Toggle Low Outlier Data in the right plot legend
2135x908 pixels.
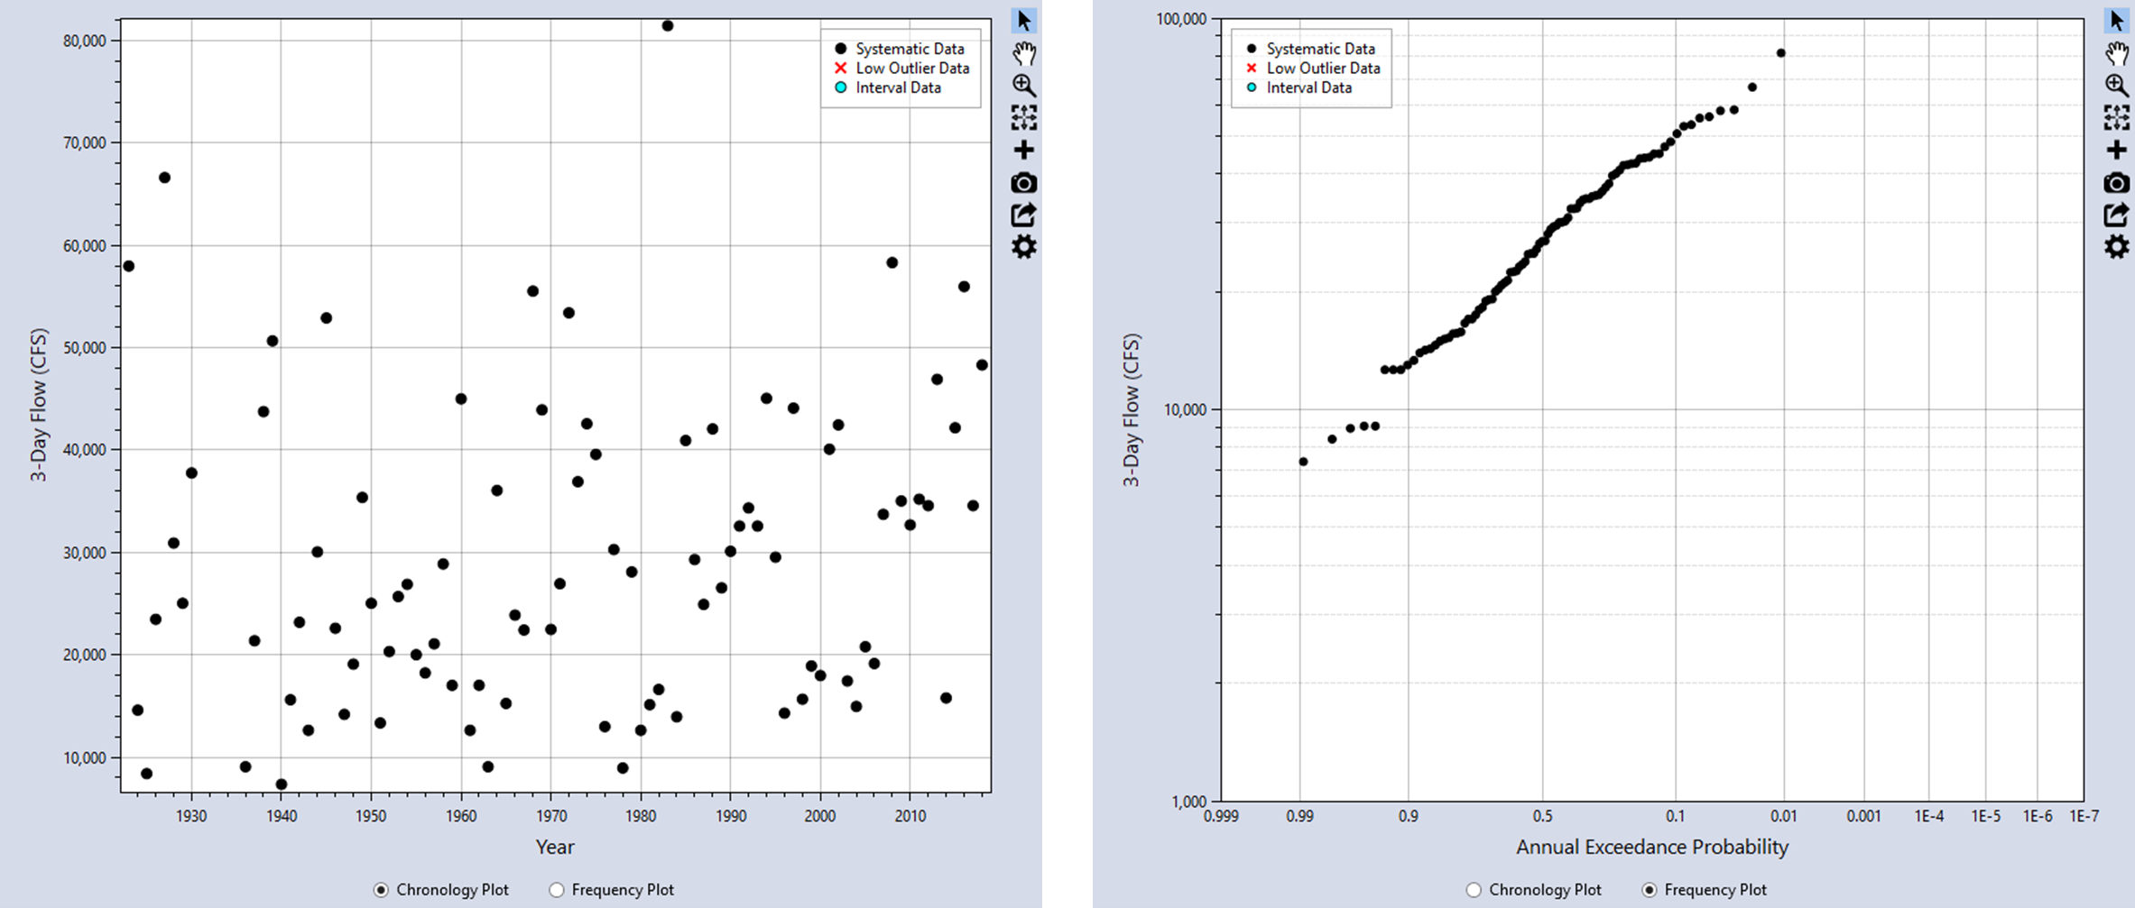click(x=1323, y=68)
